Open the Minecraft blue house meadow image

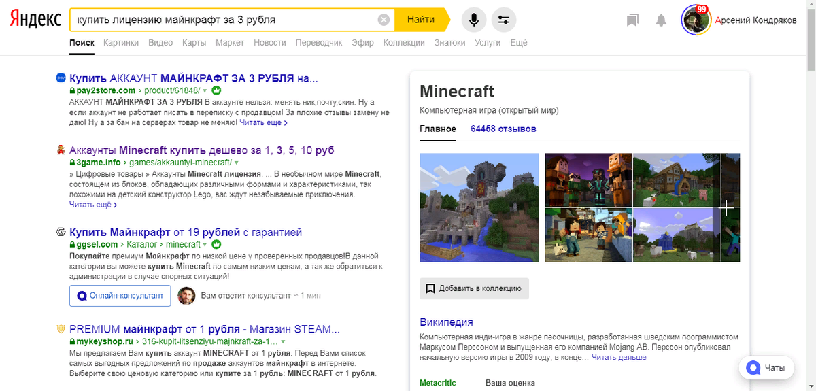(x=676, y=235)
